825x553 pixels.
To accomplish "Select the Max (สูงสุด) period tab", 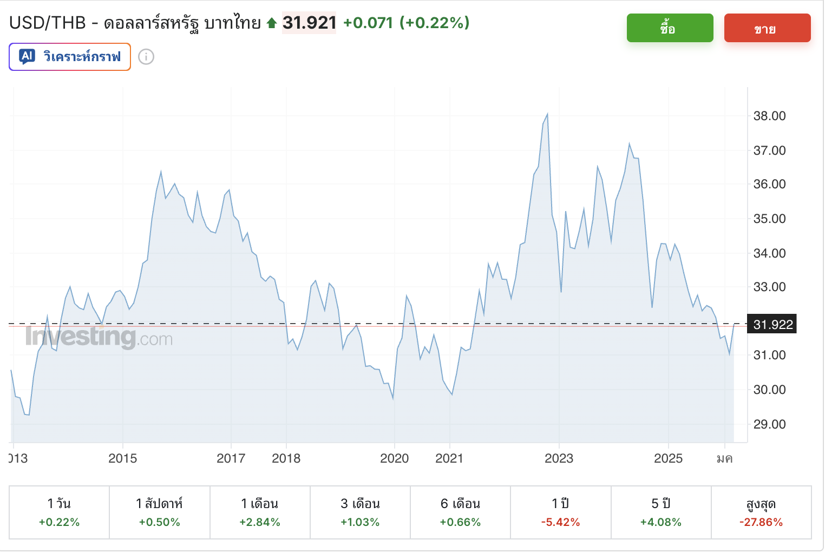I will pyautogui.click(x=761, y=512).
